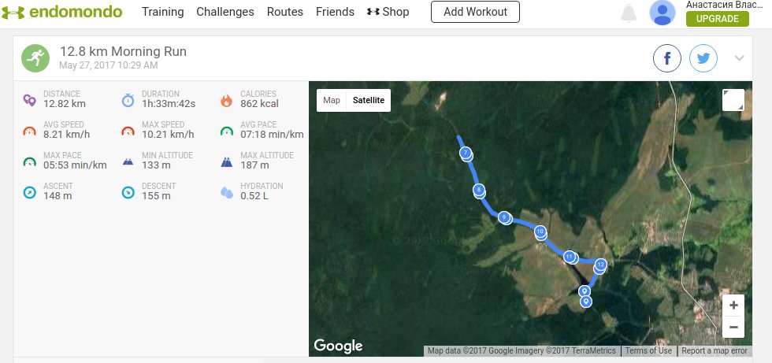Image resolution: width=772 pixels, height=363 pixels.
Task: Open the Challenges menu
Action: (225, 12)
